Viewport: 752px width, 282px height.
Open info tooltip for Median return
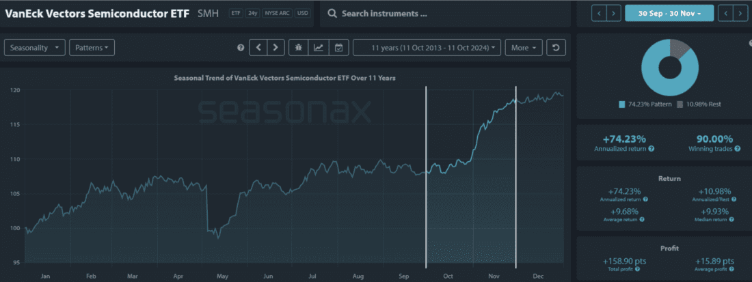[731, 219]
